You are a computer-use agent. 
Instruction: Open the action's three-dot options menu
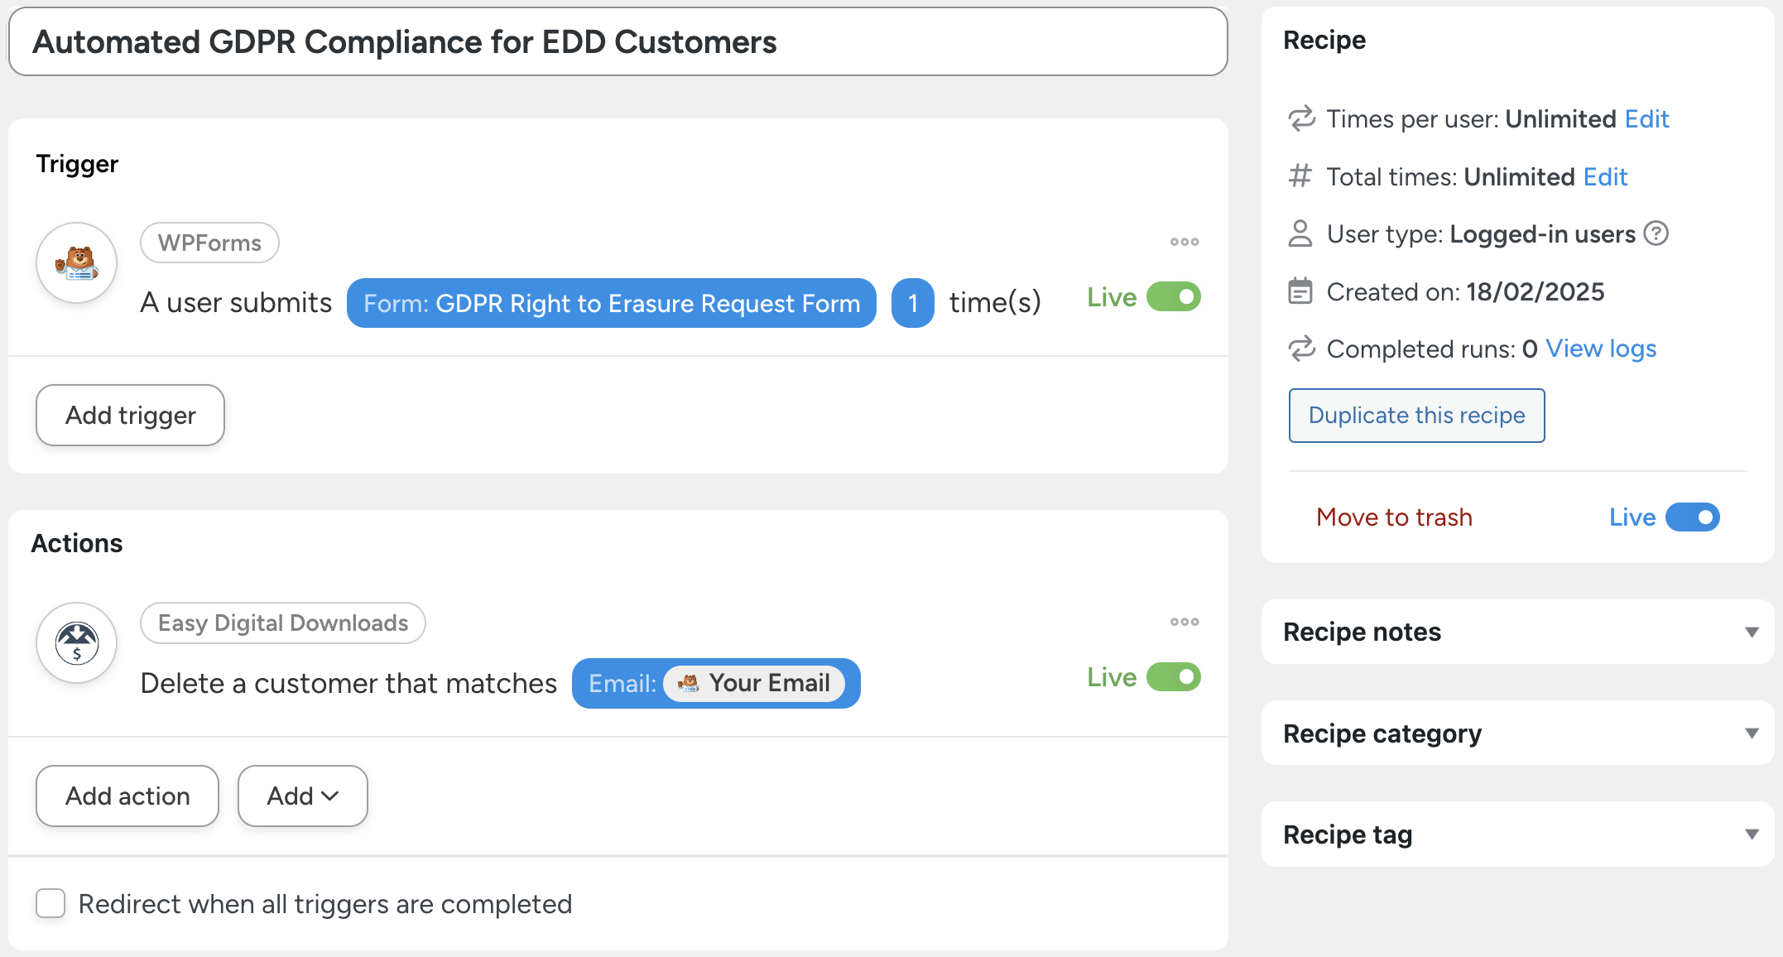pos(1184,622)
